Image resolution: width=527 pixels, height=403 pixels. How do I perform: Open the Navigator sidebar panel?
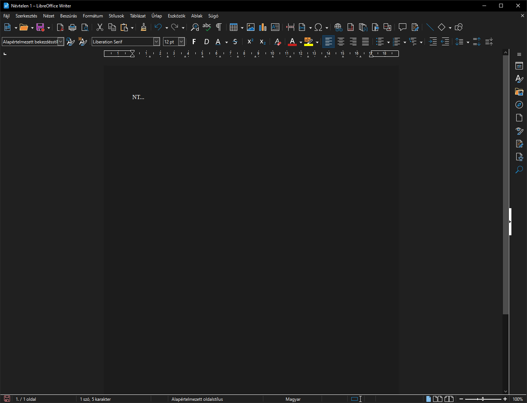519,104
